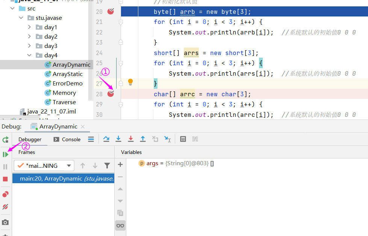
Task: Collapse the stu.javase package
Action: click(21, 18)
